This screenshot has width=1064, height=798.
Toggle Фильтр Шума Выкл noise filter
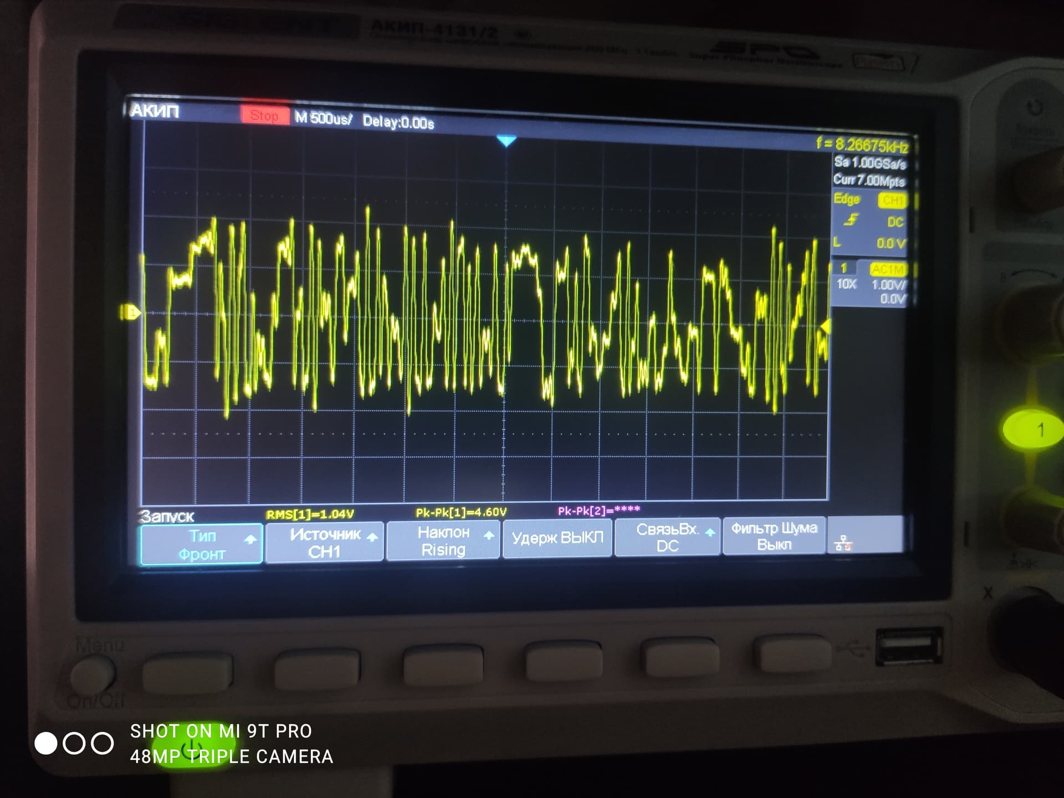point(774,536)
